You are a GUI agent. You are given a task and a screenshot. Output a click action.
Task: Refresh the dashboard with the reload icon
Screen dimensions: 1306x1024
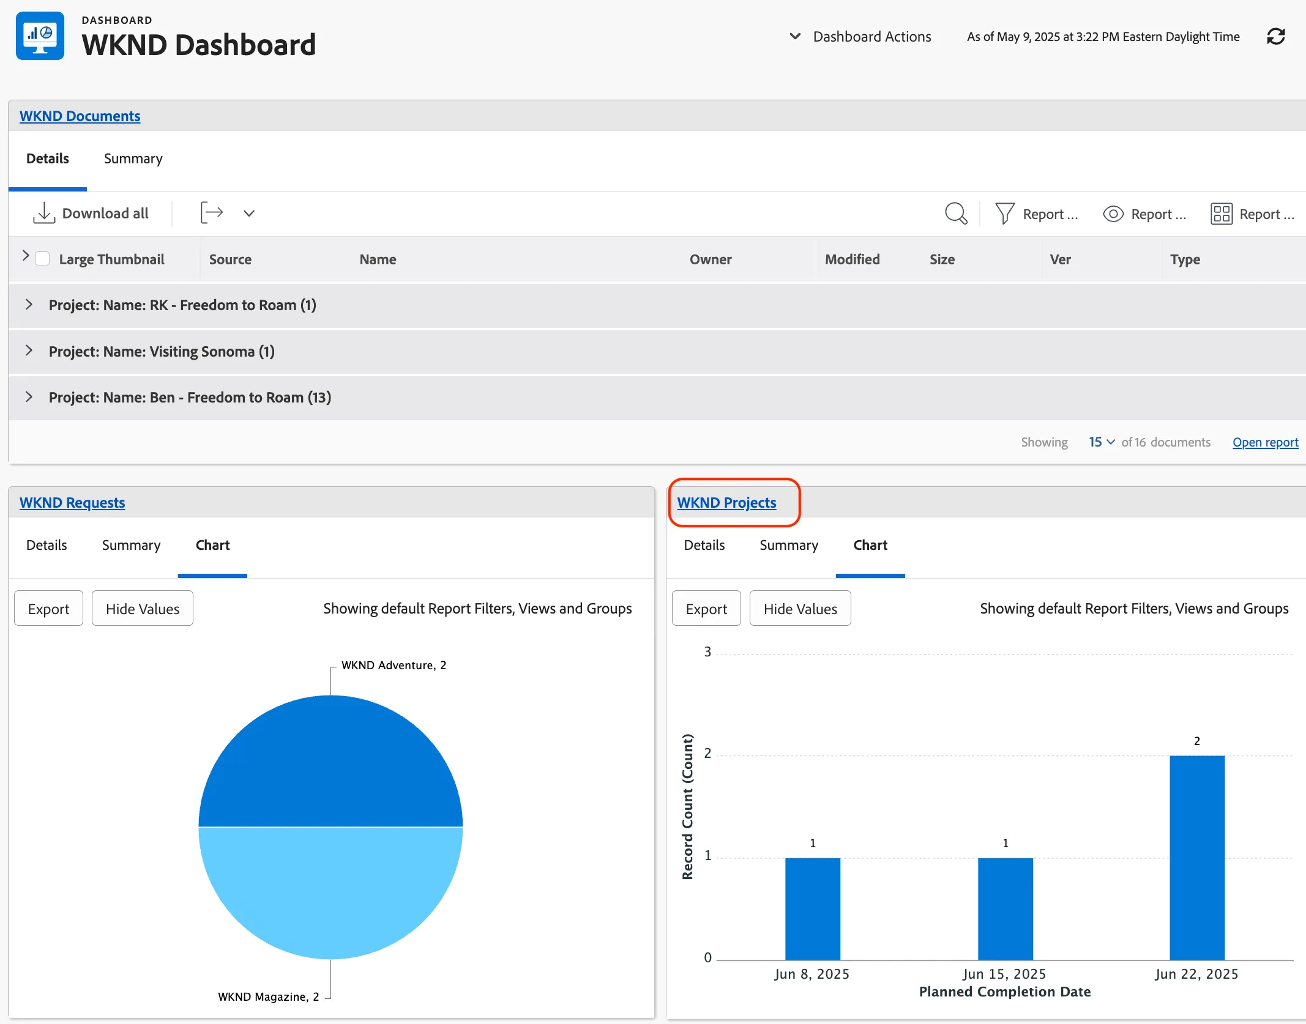[1275, 37]
